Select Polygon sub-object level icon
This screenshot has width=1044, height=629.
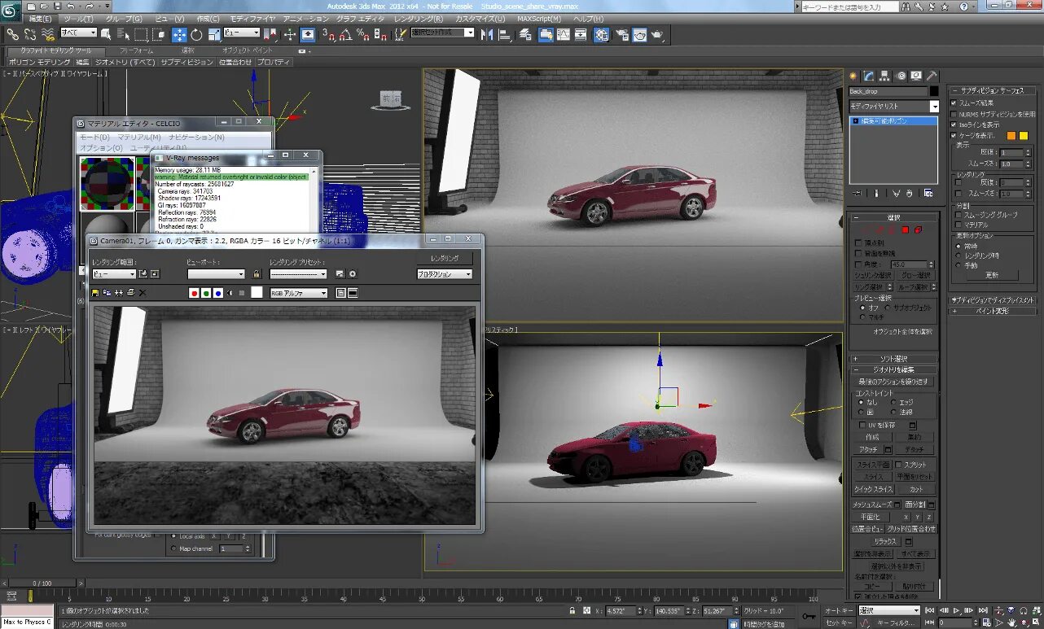pos(904,230)
